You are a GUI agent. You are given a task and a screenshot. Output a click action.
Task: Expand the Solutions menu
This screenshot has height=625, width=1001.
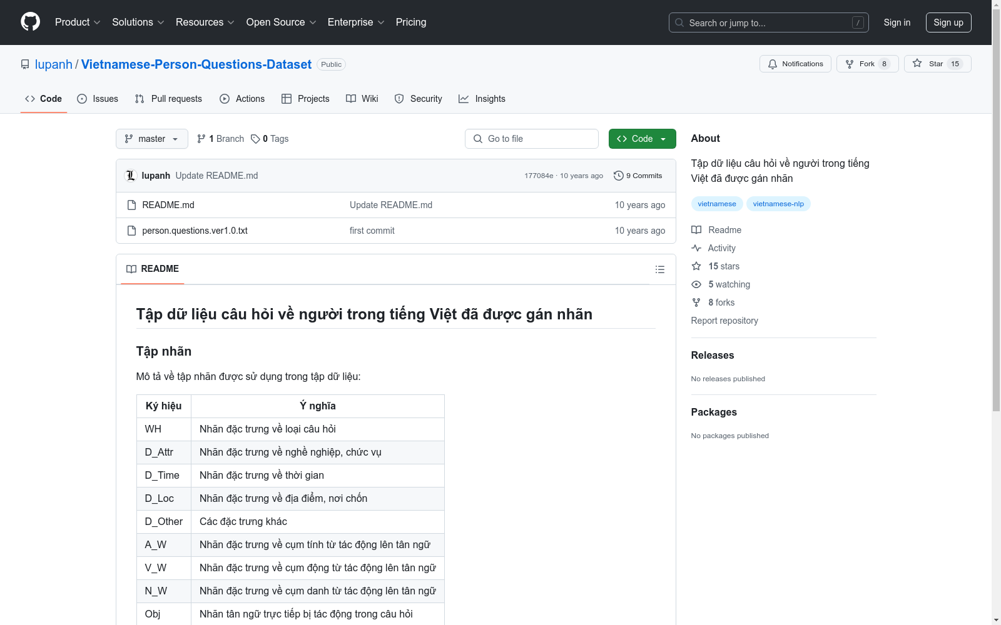coord(138,22)
